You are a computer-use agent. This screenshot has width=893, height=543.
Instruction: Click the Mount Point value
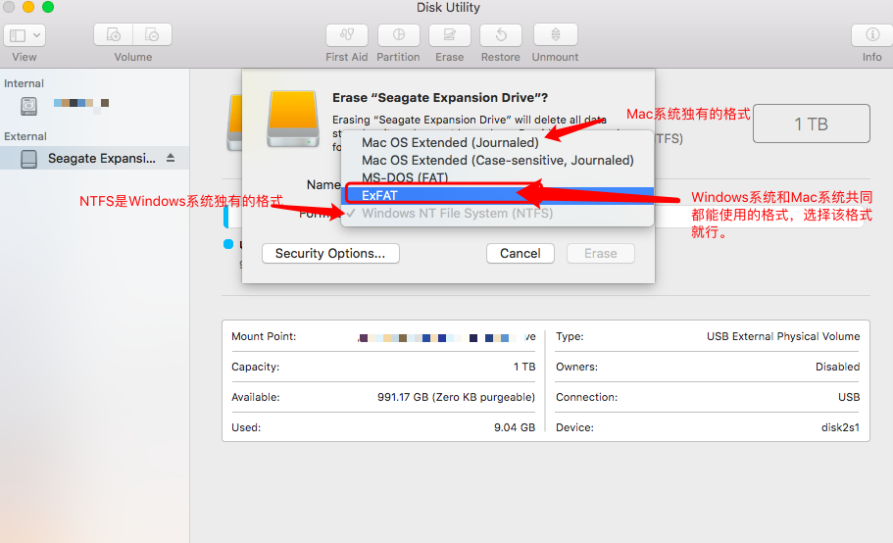(x=447, y=337)
